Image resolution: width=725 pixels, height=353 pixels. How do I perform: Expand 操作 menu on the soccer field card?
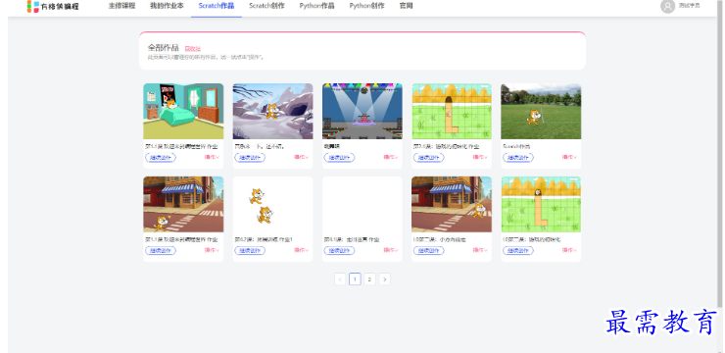569,157
